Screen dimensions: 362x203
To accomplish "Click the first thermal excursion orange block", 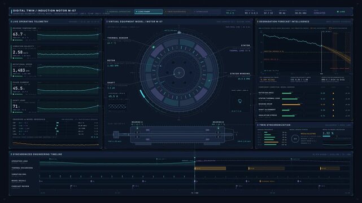I will point(210,169).
